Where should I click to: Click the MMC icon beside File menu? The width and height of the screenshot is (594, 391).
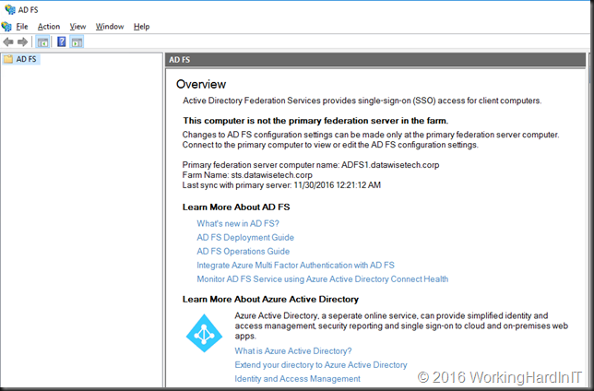6,27
